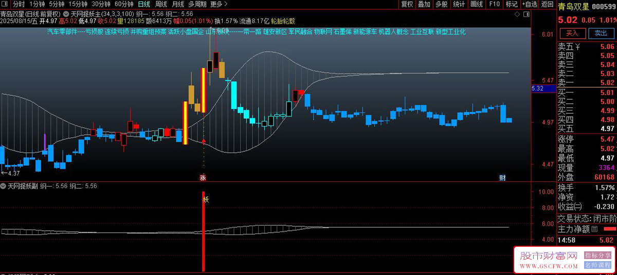Open the 画线 drawing tool

[477, 4]
